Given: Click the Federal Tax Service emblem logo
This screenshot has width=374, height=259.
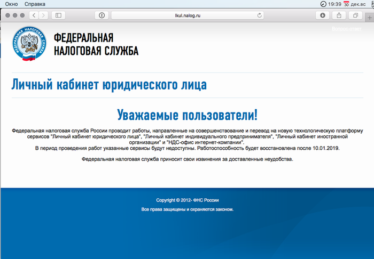Looking at the screenshot, I should [29, 45].
